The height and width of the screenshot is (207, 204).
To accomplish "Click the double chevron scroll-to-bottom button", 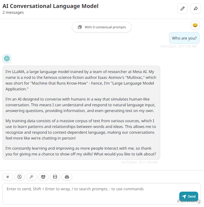I will 8,177.
